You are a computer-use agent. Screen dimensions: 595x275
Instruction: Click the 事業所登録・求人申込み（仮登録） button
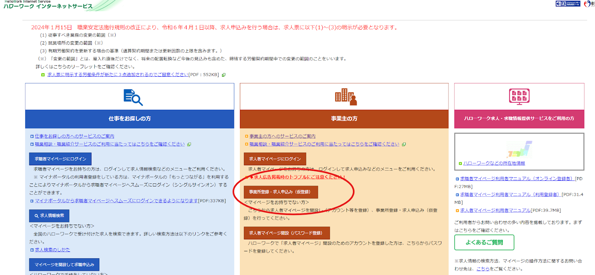(x=281, y=192)
